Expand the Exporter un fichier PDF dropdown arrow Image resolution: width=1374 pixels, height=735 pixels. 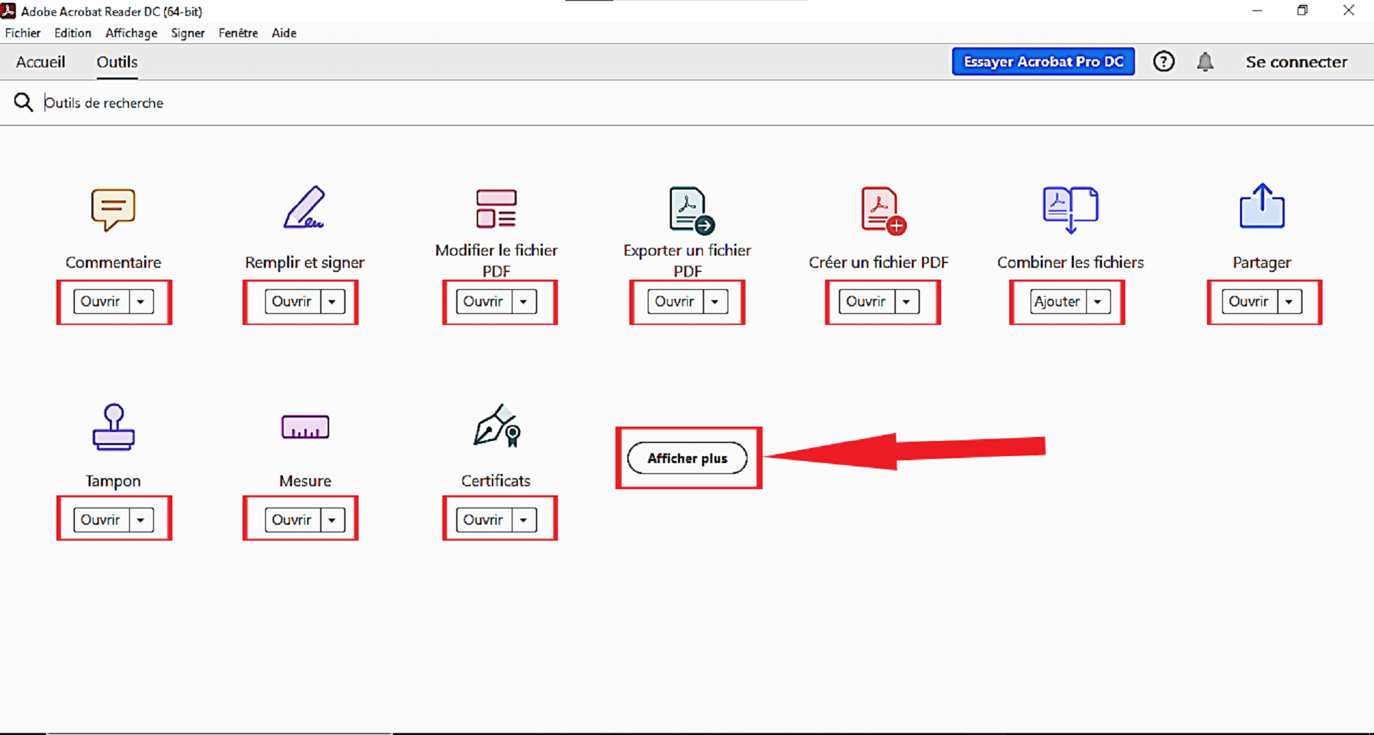pos(715,302)
